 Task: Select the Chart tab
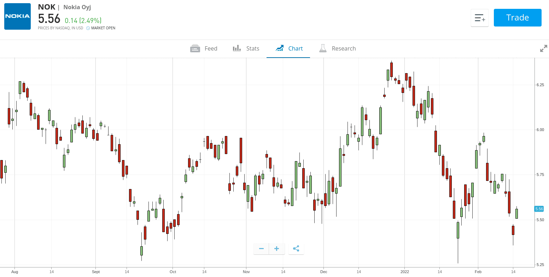click(288, 48)
